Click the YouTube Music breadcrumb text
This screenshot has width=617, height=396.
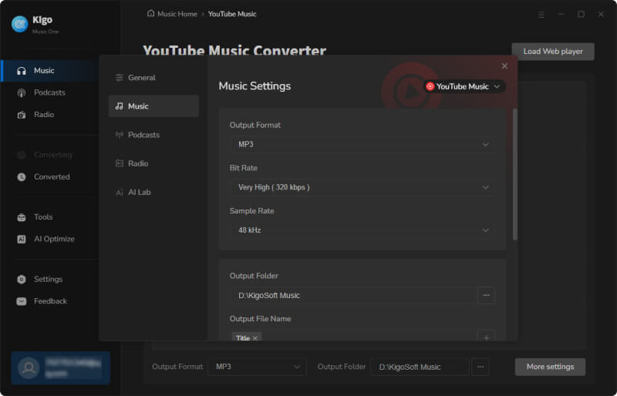click(x=232, y=14)
